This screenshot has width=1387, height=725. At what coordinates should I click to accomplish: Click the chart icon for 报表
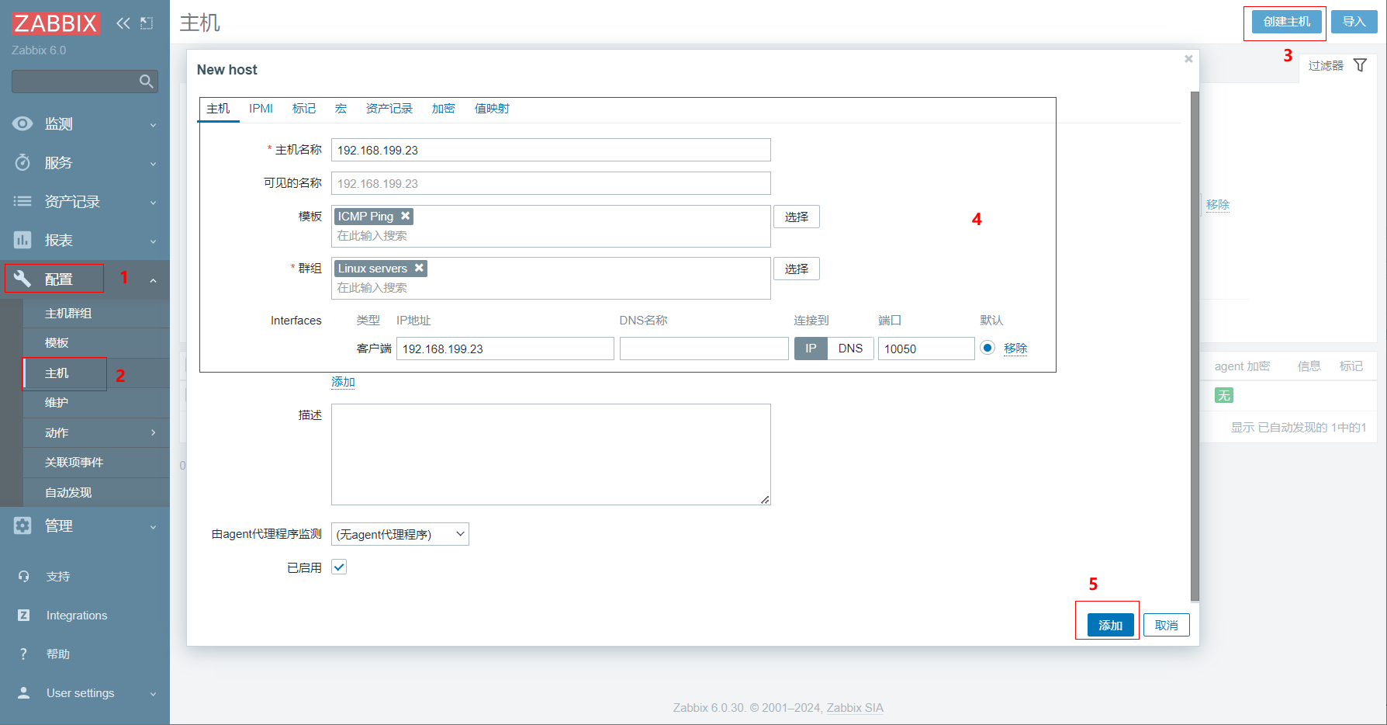pos(22,240)
